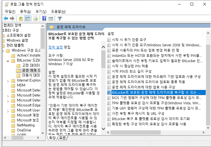
Task: Click the filter funnel toolbar icon
Action: [59, 18]
